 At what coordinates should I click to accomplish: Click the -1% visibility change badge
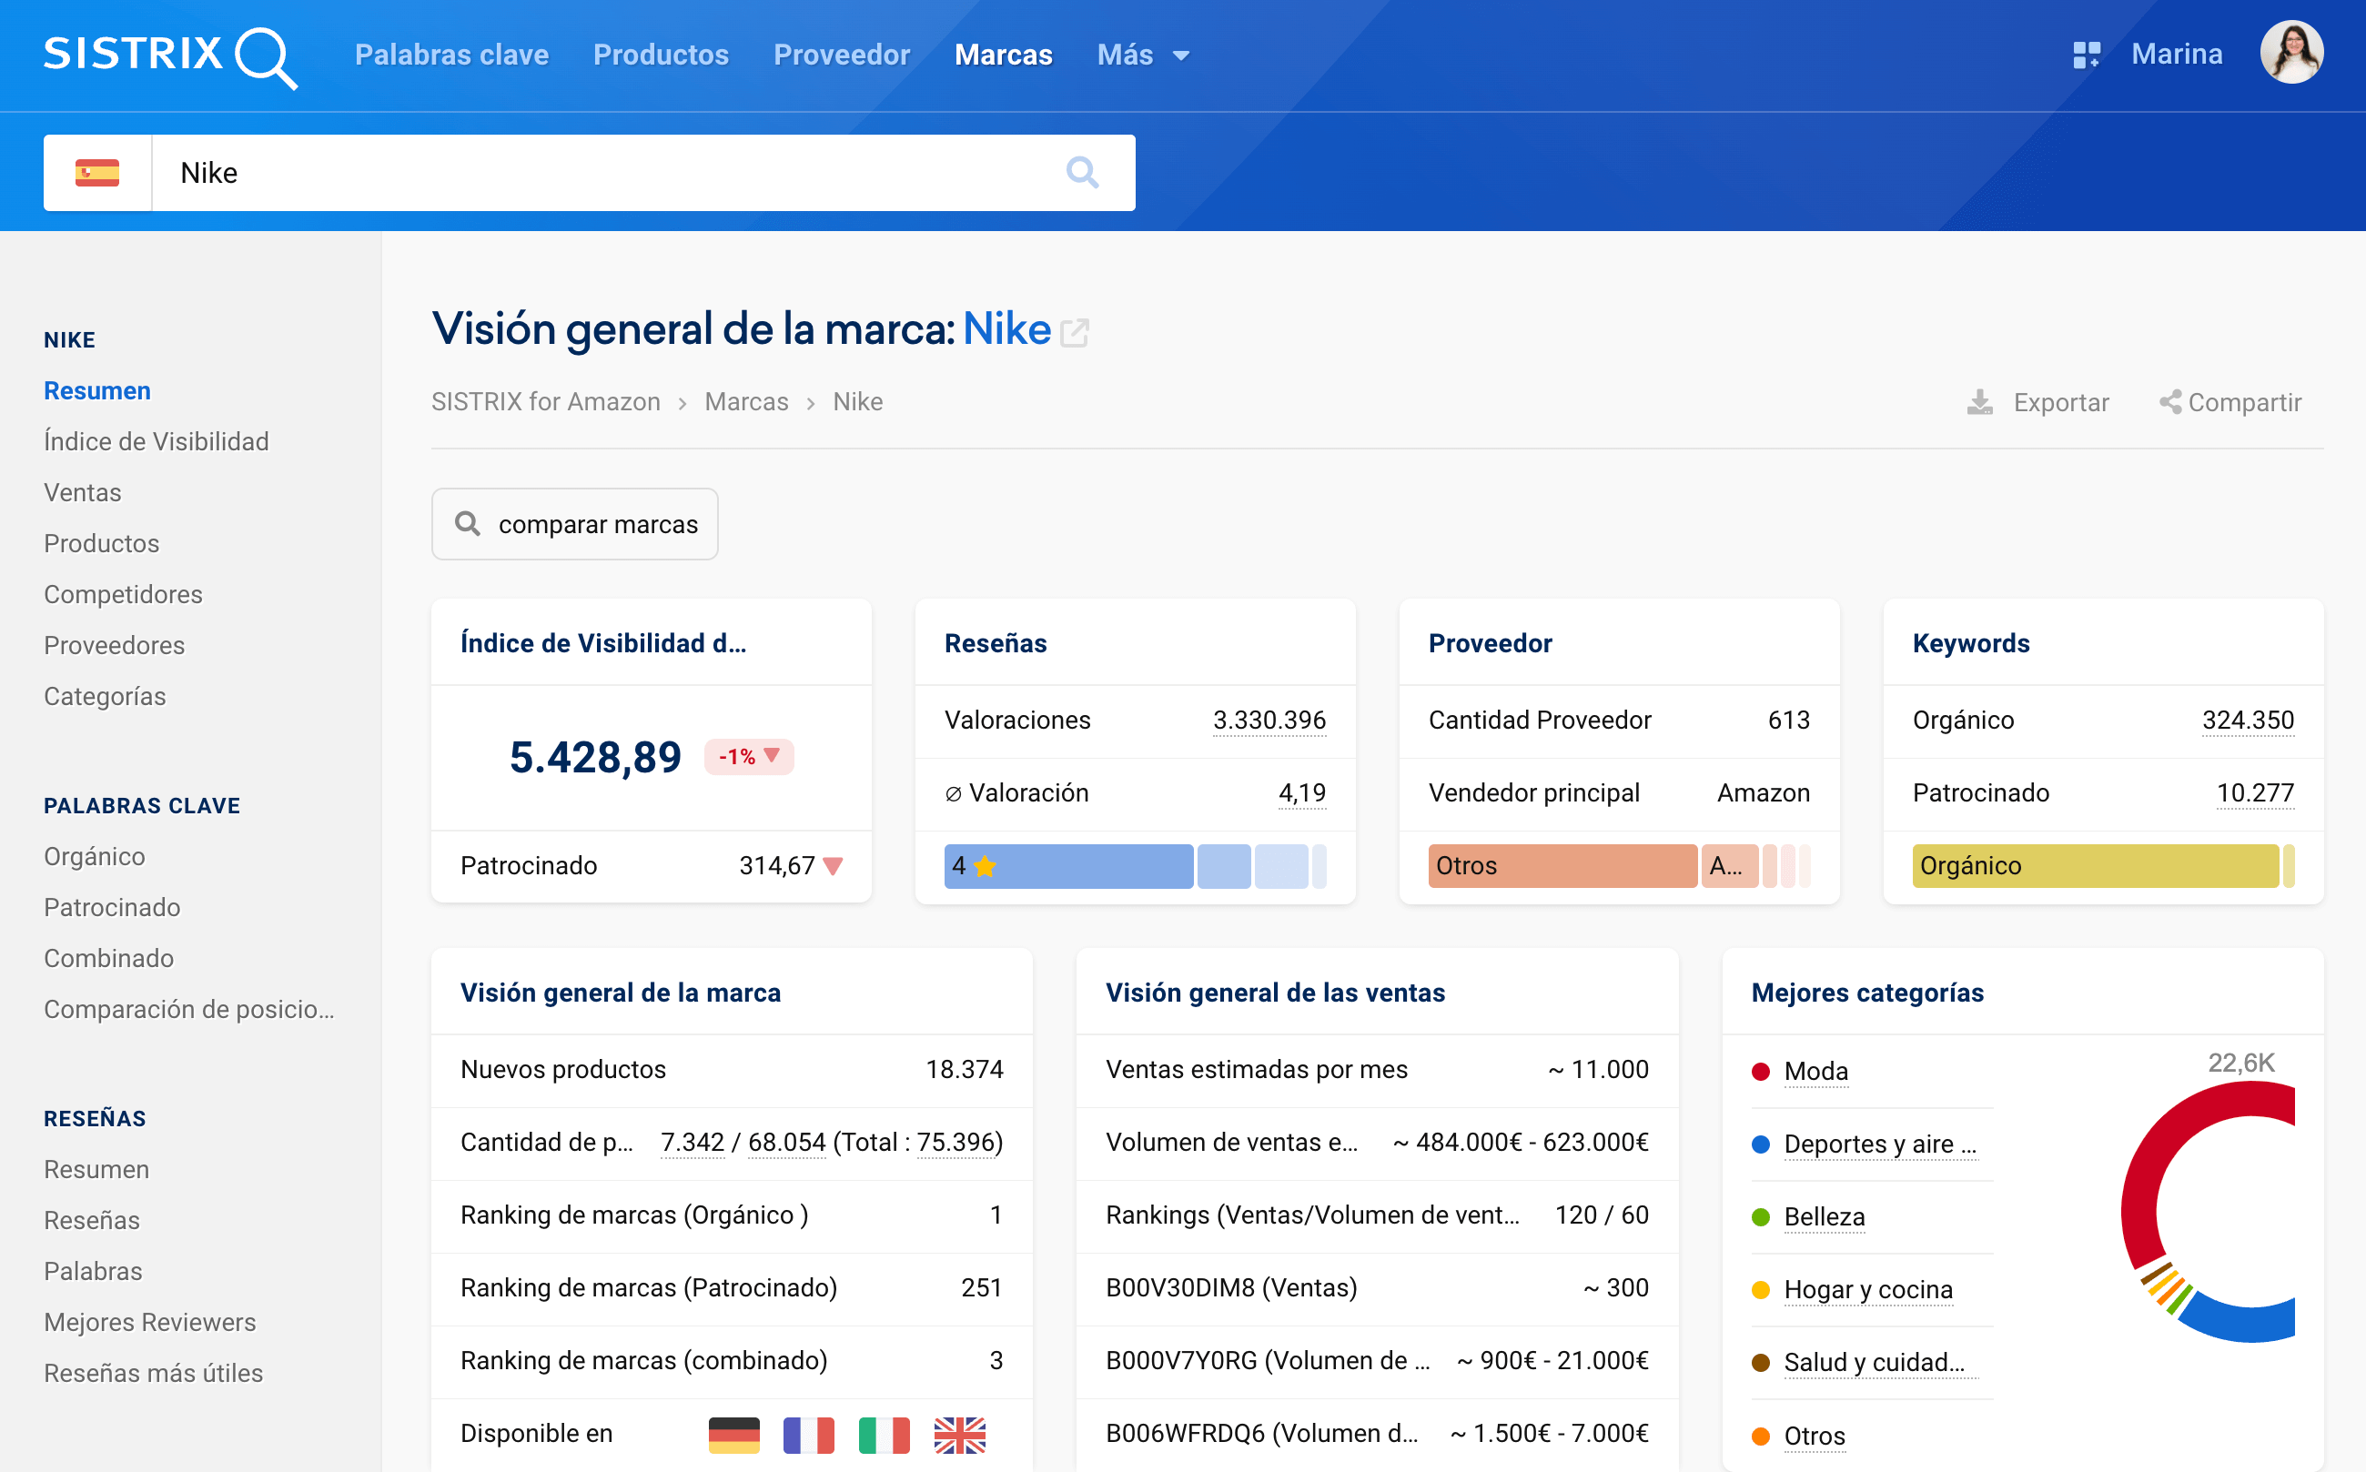click(x=749, y=756)
